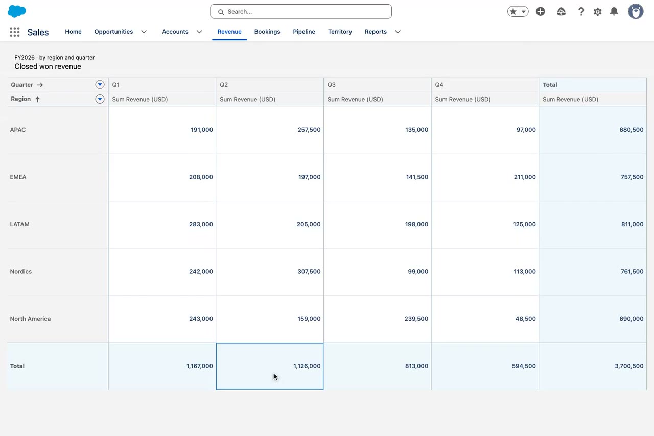Click the Closed won revenue title
The image size is (654, 436).
[x=48, y=66]
